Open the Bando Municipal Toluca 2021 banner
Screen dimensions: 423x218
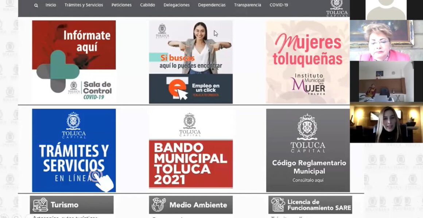point(191,150)
